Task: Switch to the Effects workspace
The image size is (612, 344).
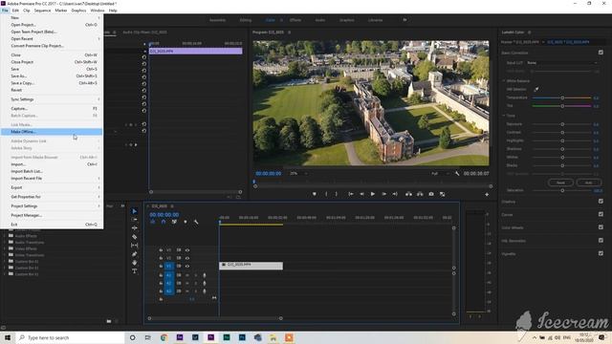Action: click(x=295, y=20)
